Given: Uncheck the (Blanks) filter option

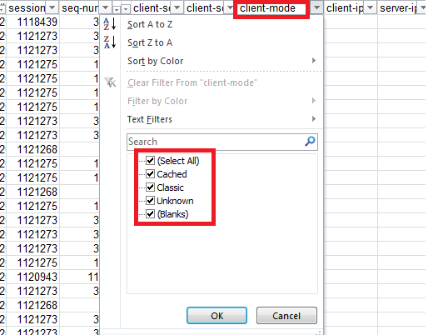Looking at the screenshot, I should click(x=150, y=214).
